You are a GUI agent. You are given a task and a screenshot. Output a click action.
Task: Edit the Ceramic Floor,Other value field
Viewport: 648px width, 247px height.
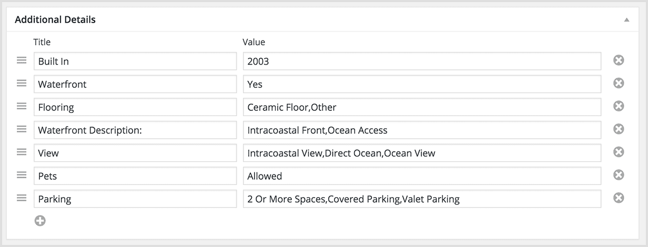[x=422, y=107]
